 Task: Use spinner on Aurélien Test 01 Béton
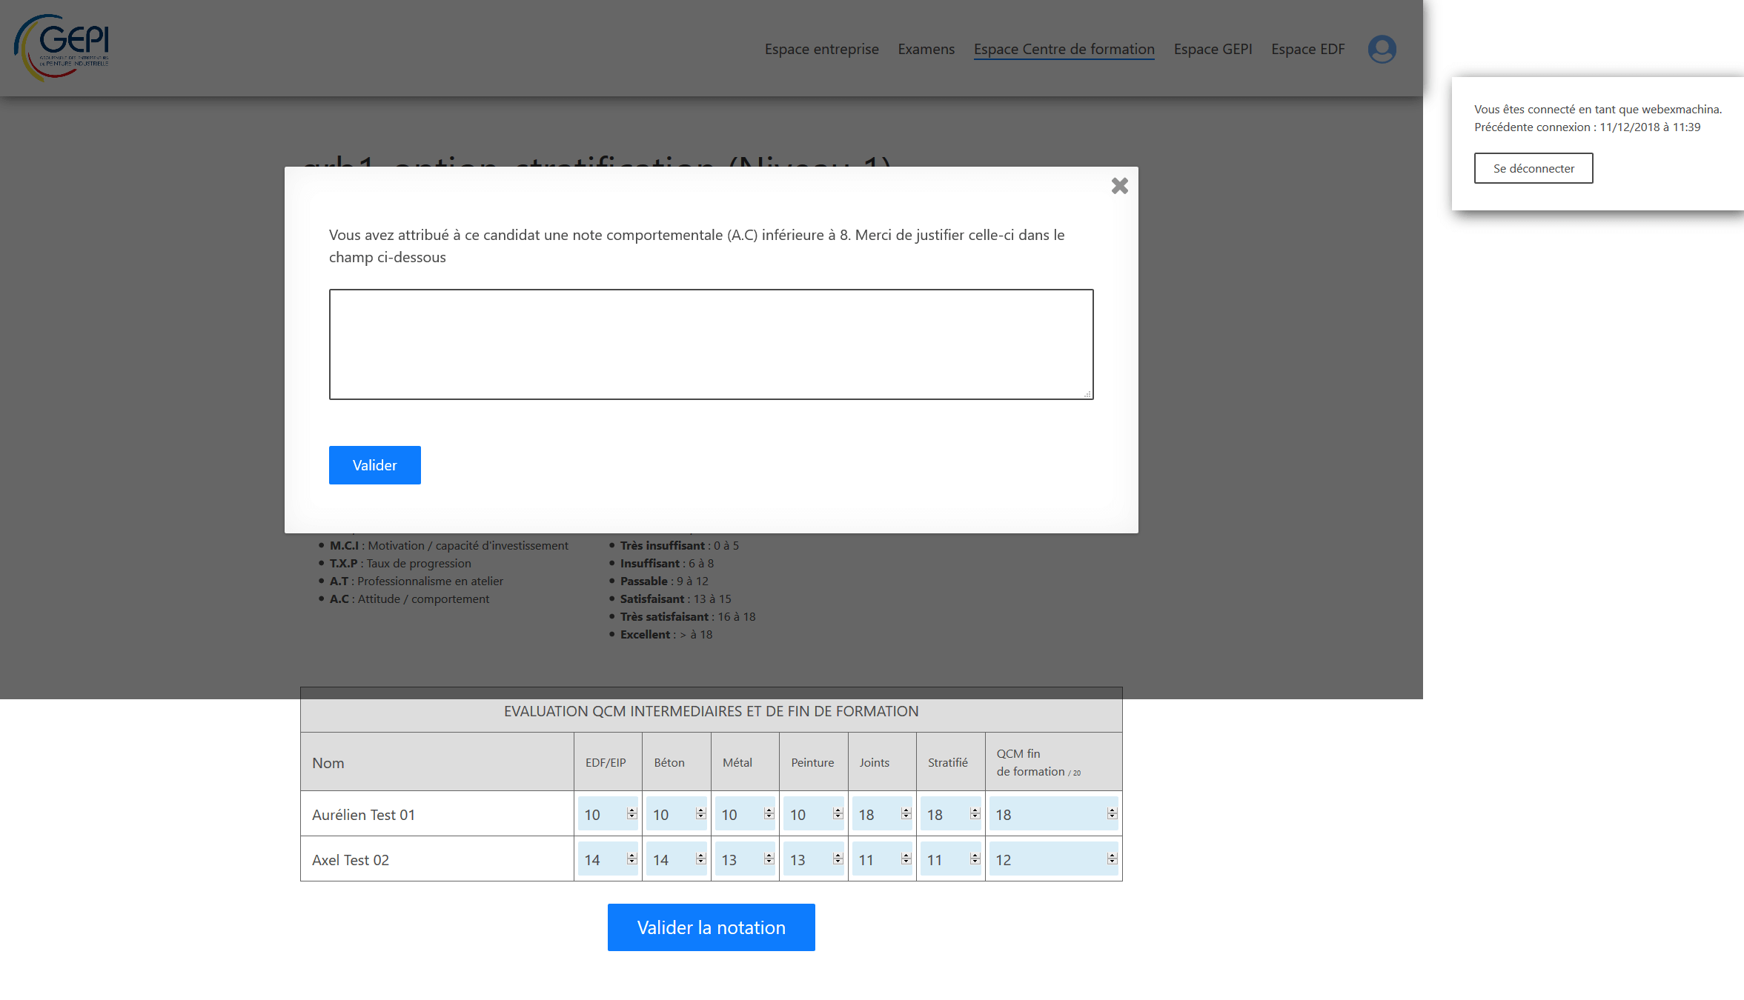point(700,813)
